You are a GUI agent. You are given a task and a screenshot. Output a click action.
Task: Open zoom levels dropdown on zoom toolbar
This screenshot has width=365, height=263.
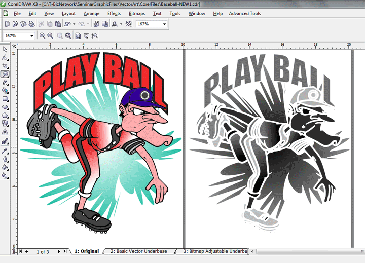tap(32, 36)
